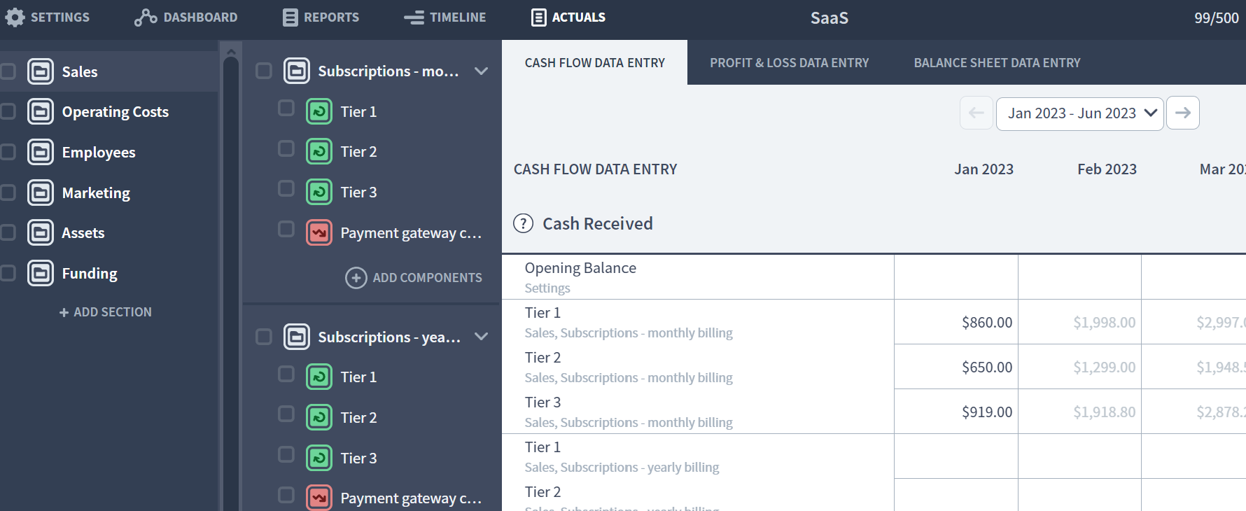1246x511 pixels.
Task: Click the sections panel vertical scrollbar
Action: point(231,283)
